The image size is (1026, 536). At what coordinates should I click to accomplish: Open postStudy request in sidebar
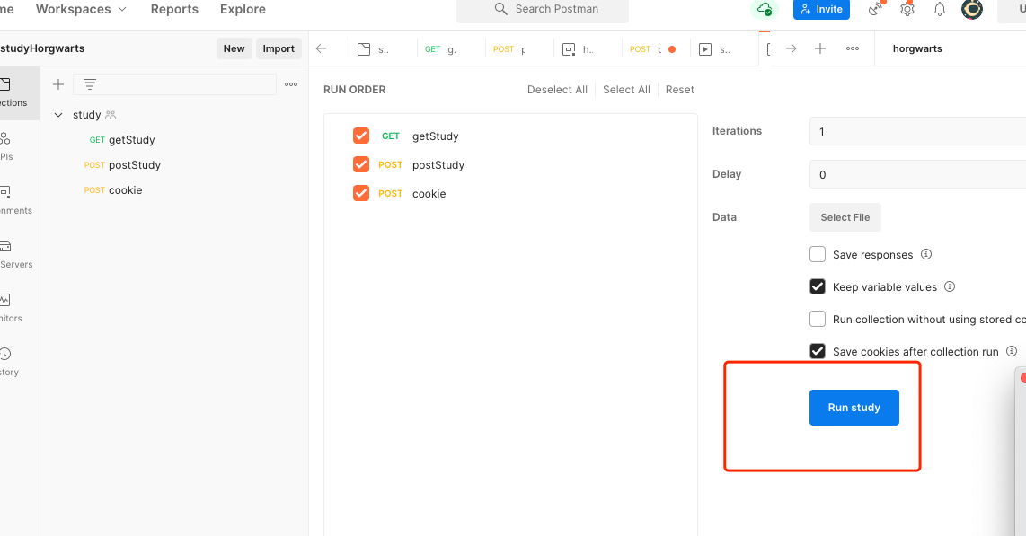point(122,164)
